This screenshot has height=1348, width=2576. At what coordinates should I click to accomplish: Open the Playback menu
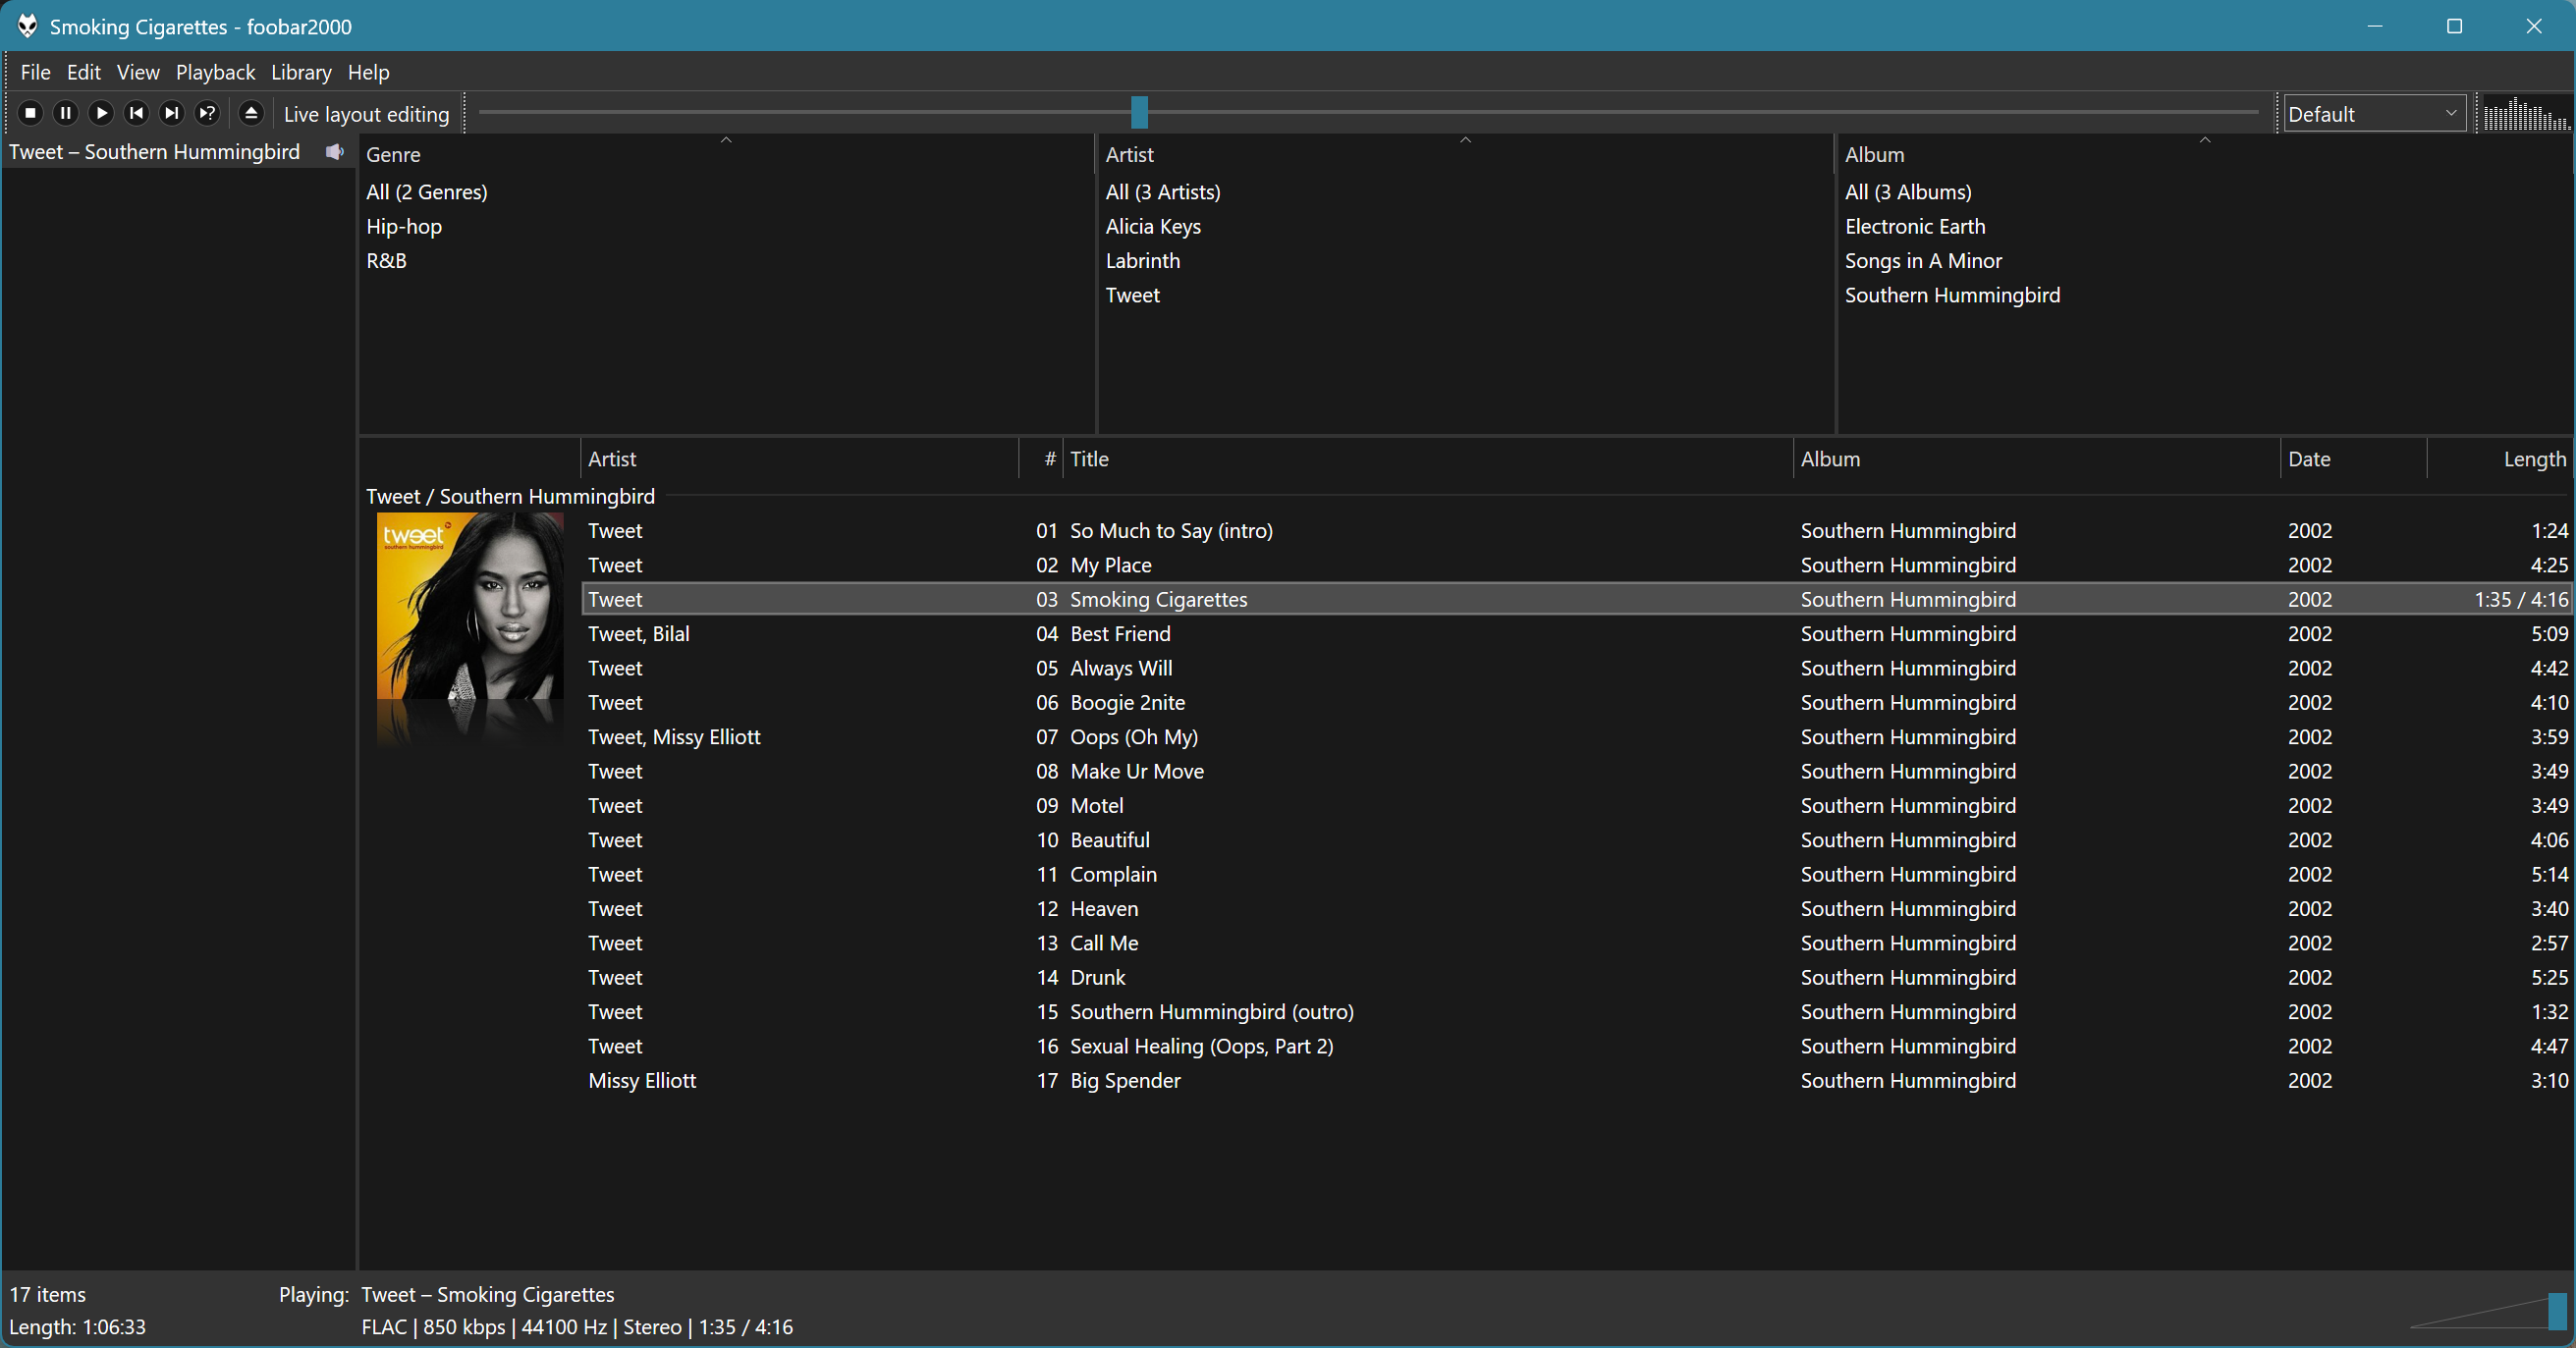pyautogui.click(x=214, y=72)
